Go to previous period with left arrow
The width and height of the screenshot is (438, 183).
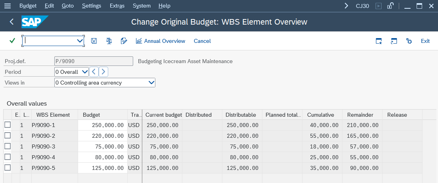[x=94, y=72]
